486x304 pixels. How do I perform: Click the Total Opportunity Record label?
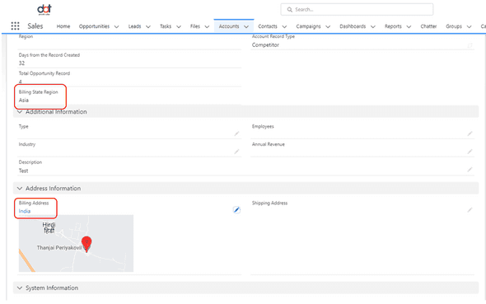pos(44,73)
